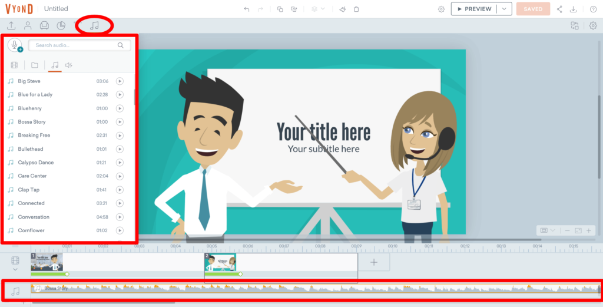
Task: Click the audio list vertical scrollbar
Action: click(x=134, y=97)
